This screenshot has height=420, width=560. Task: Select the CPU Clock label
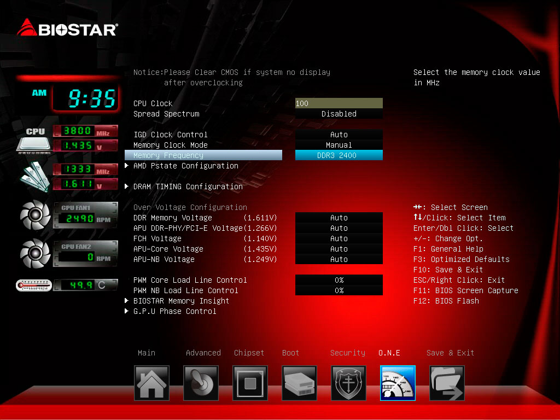153,103
